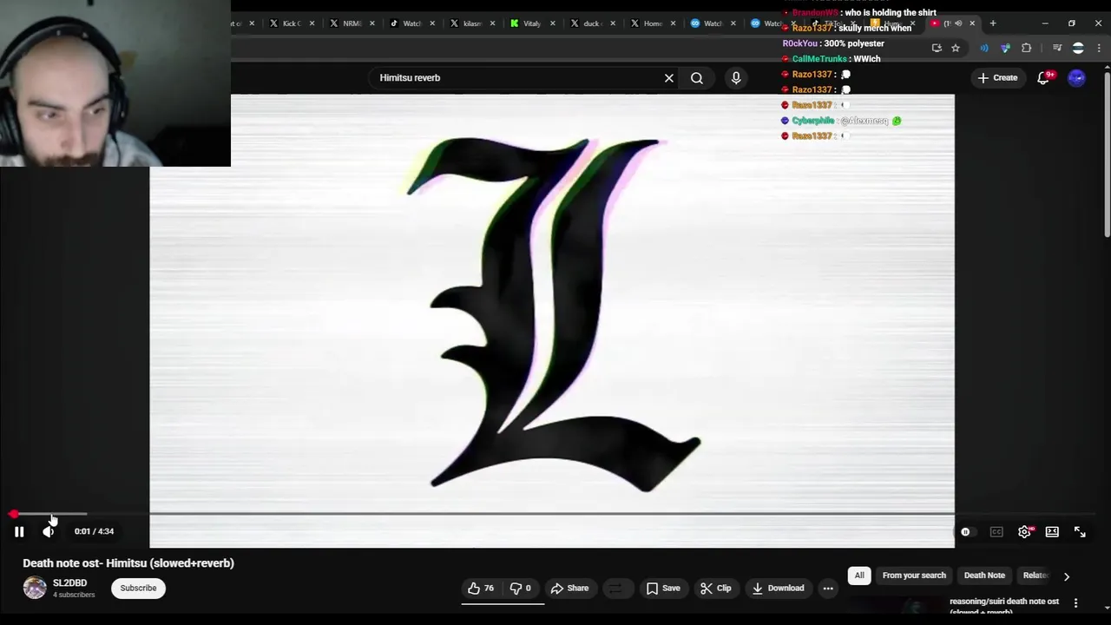The width and height of the screenshot is (1111, 625).
Task: Open the account avatar menu
Action: click(x=1077, y=78)
